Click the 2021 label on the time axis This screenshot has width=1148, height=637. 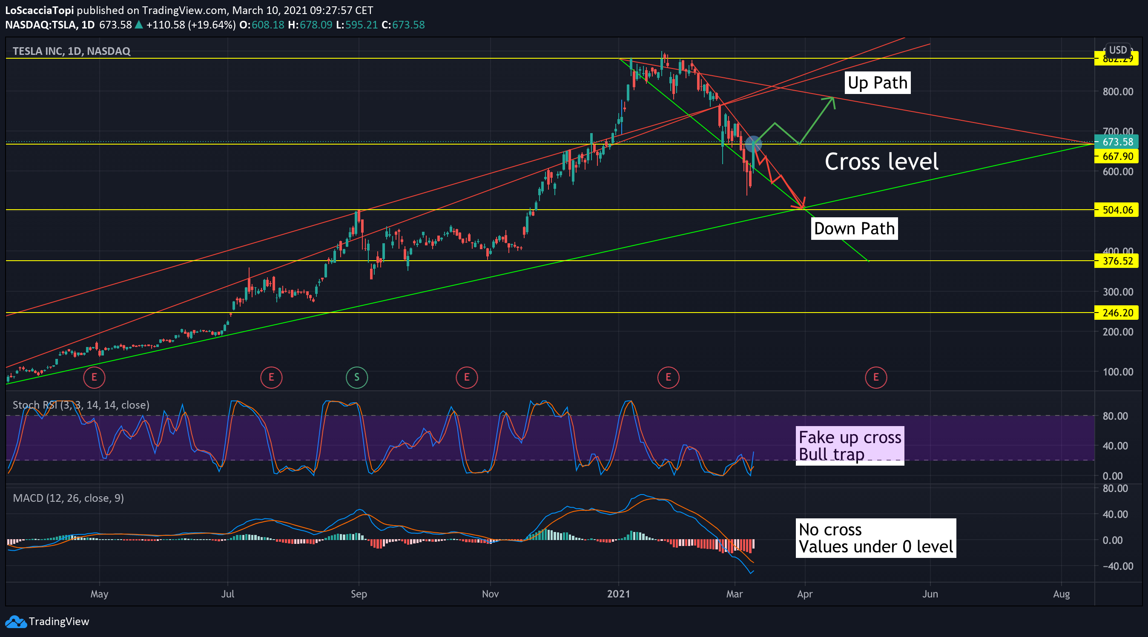619,594
